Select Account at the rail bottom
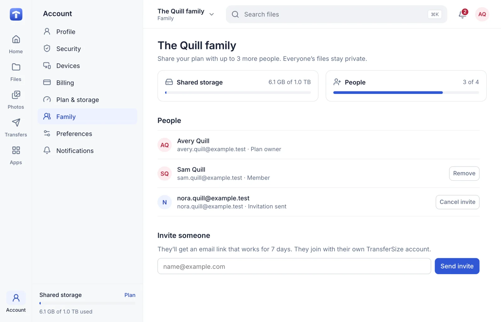The image size is (501, 322). [x=16, y=302]
